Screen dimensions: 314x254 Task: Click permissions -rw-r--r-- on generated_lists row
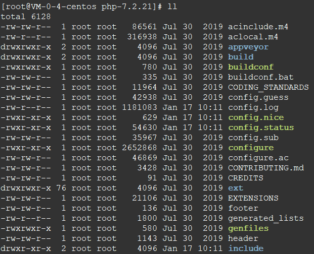tap(26, 218)
